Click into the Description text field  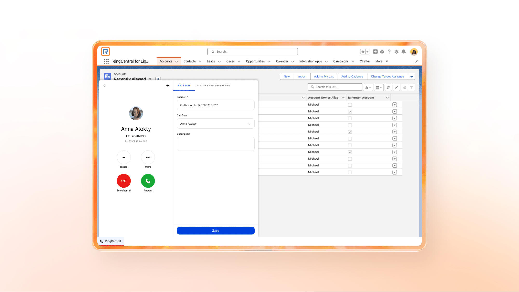215,144
